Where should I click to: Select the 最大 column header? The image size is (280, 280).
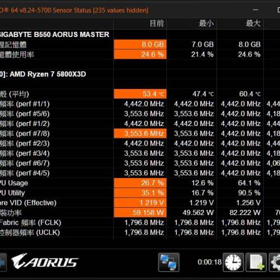coord(253,24)
